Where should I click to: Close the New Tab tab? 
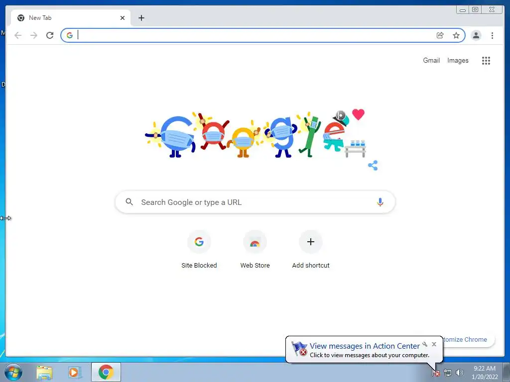point(123,18)
